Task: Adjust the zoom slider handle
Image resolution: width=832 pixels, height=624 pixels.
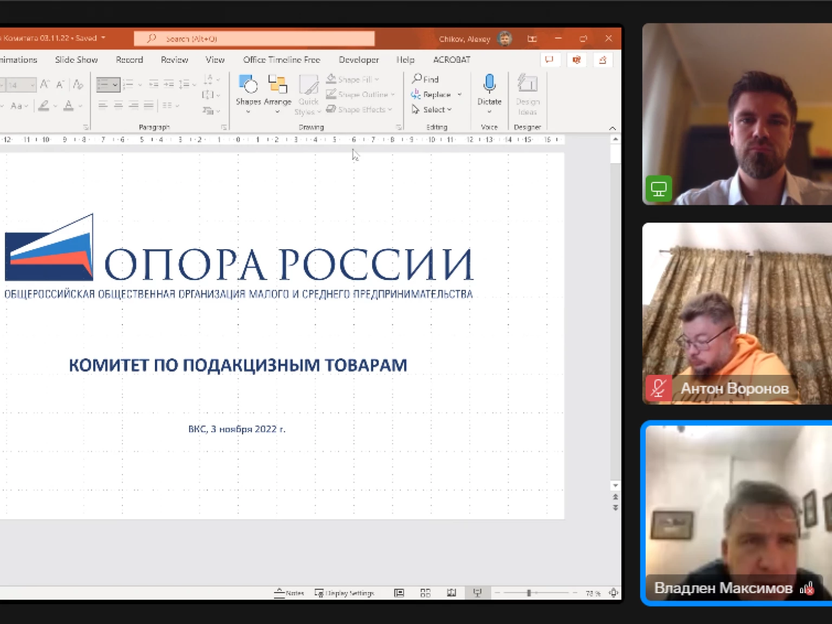Action: point(529,593)
